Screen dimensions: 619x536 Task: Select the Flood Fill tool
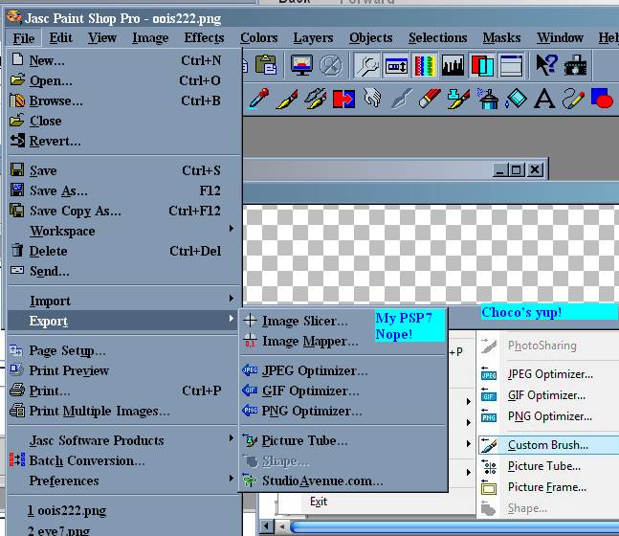coord(517,99)
